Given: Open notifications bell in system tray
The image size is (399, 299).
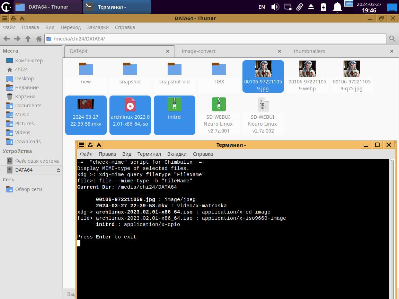Looking at the screenshot, I should point(337,7).
